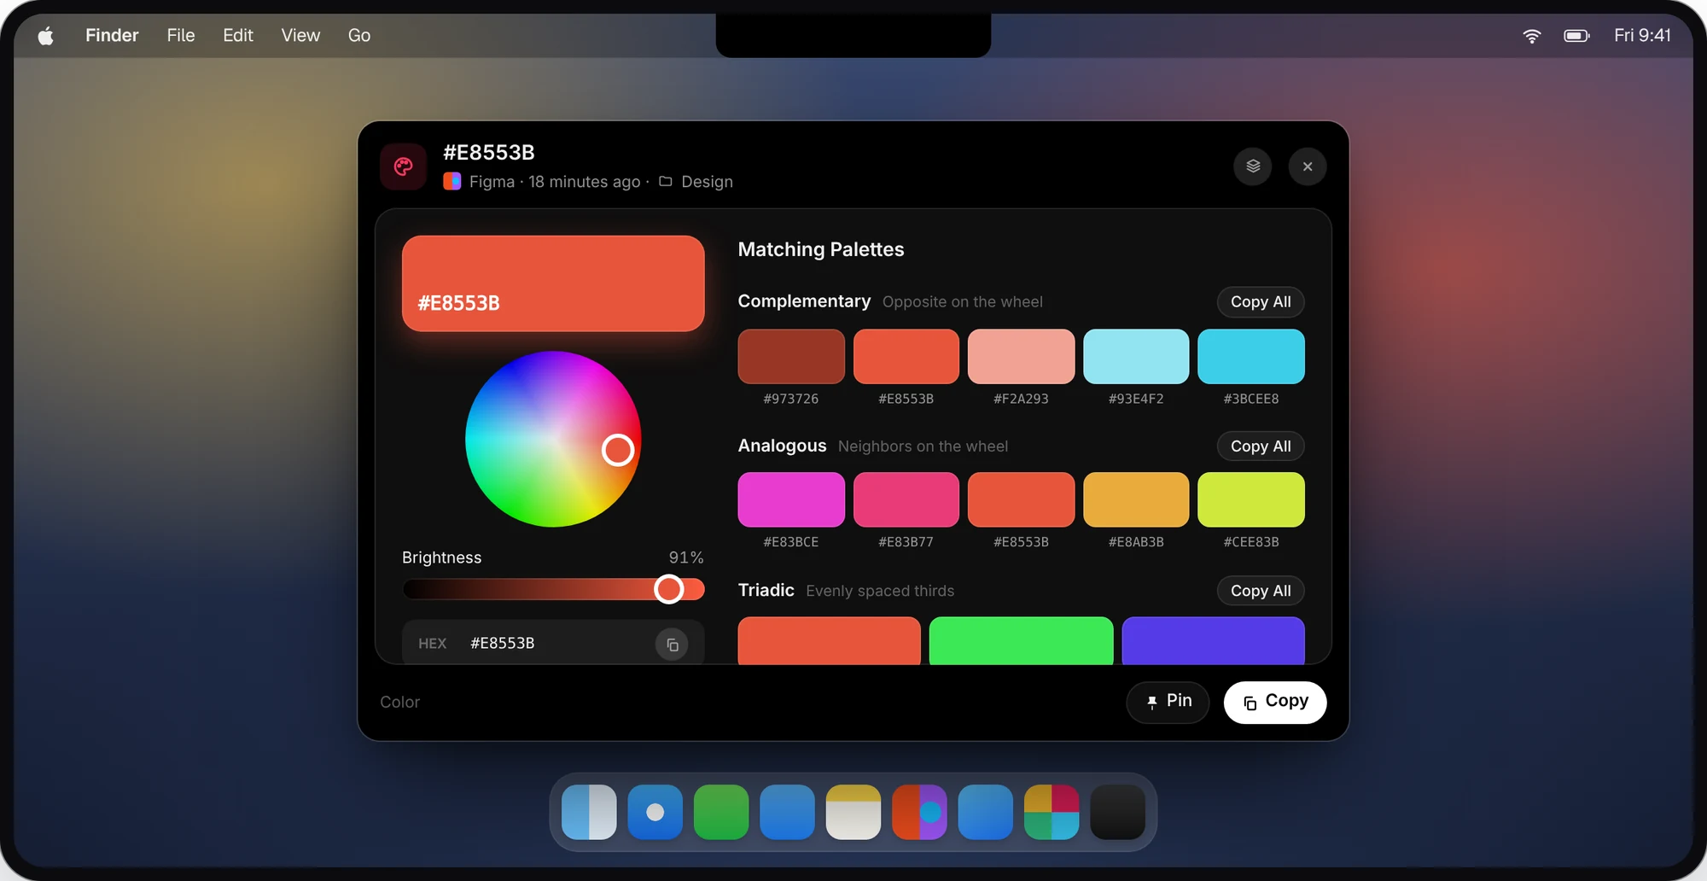Click the brightness slider handle

pyautogui.click(x=669, y=589)
